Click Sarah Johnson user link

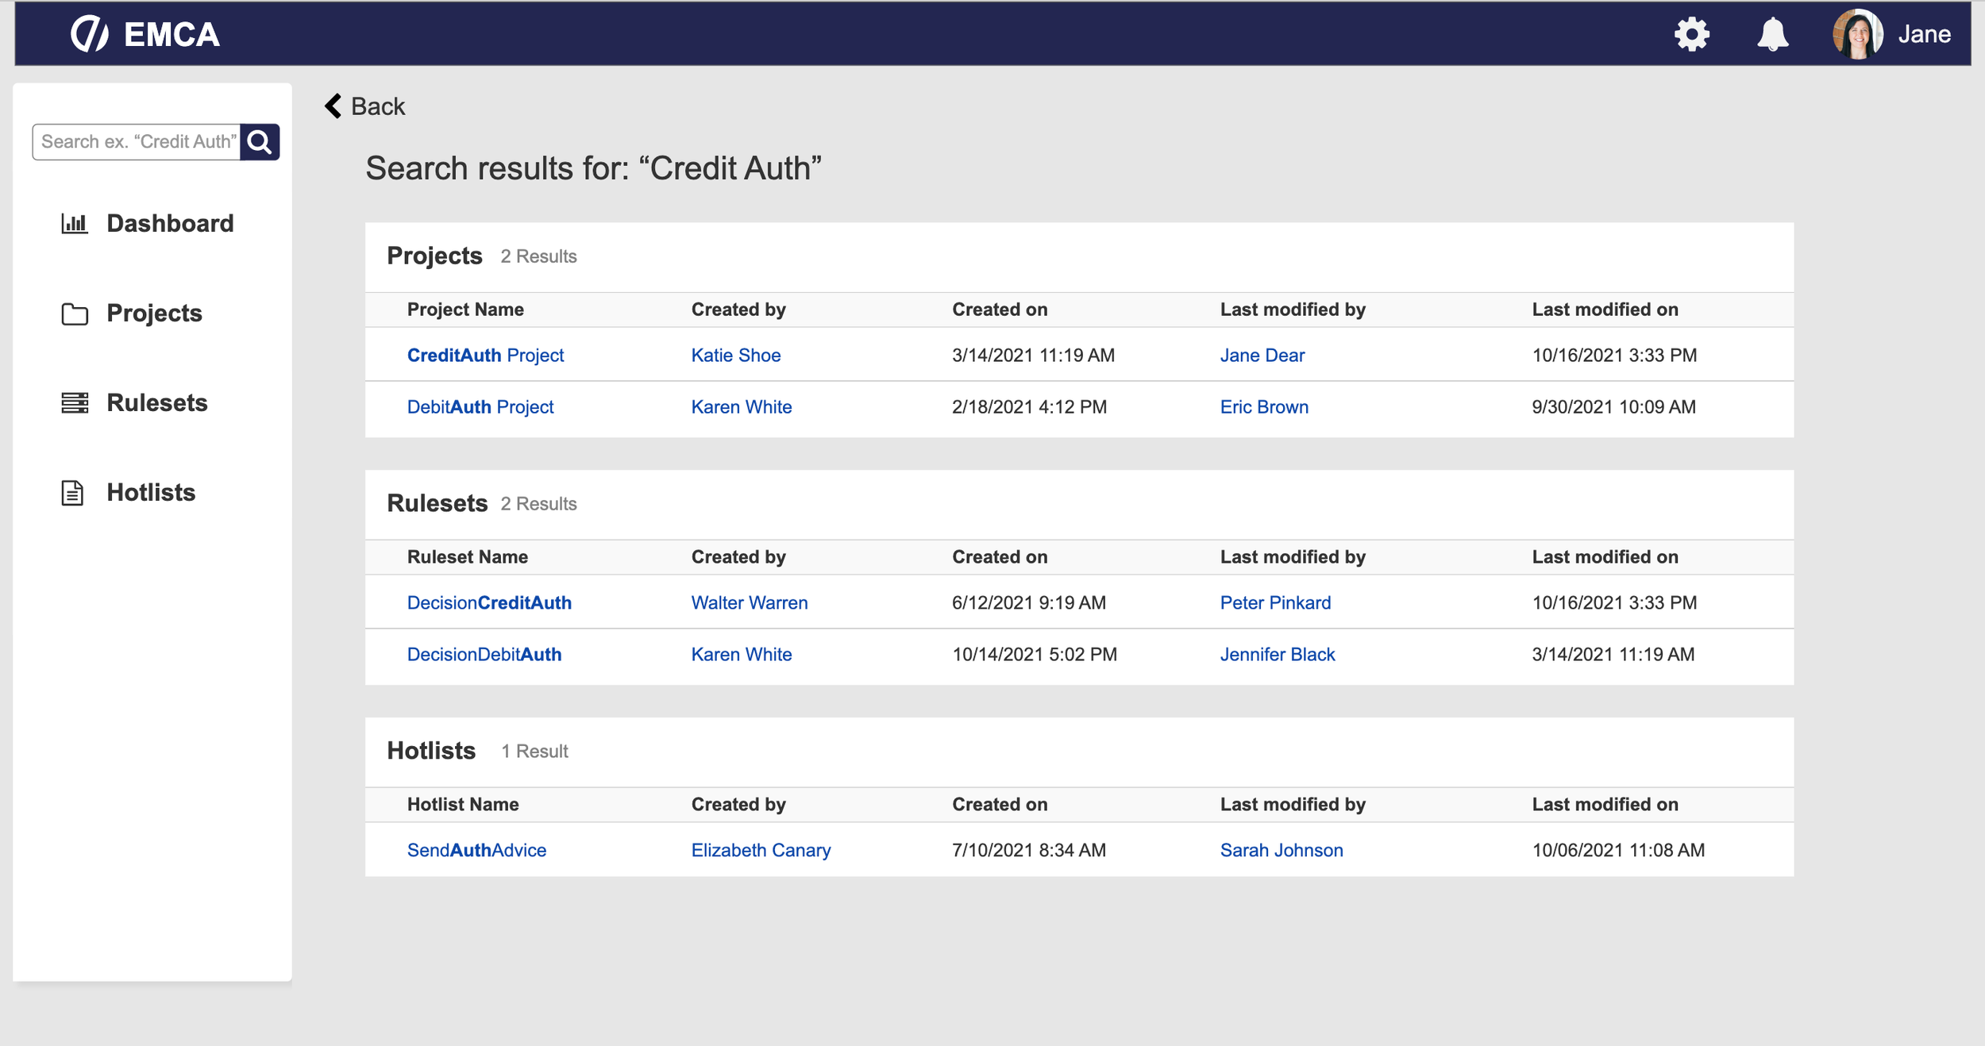1282,851
